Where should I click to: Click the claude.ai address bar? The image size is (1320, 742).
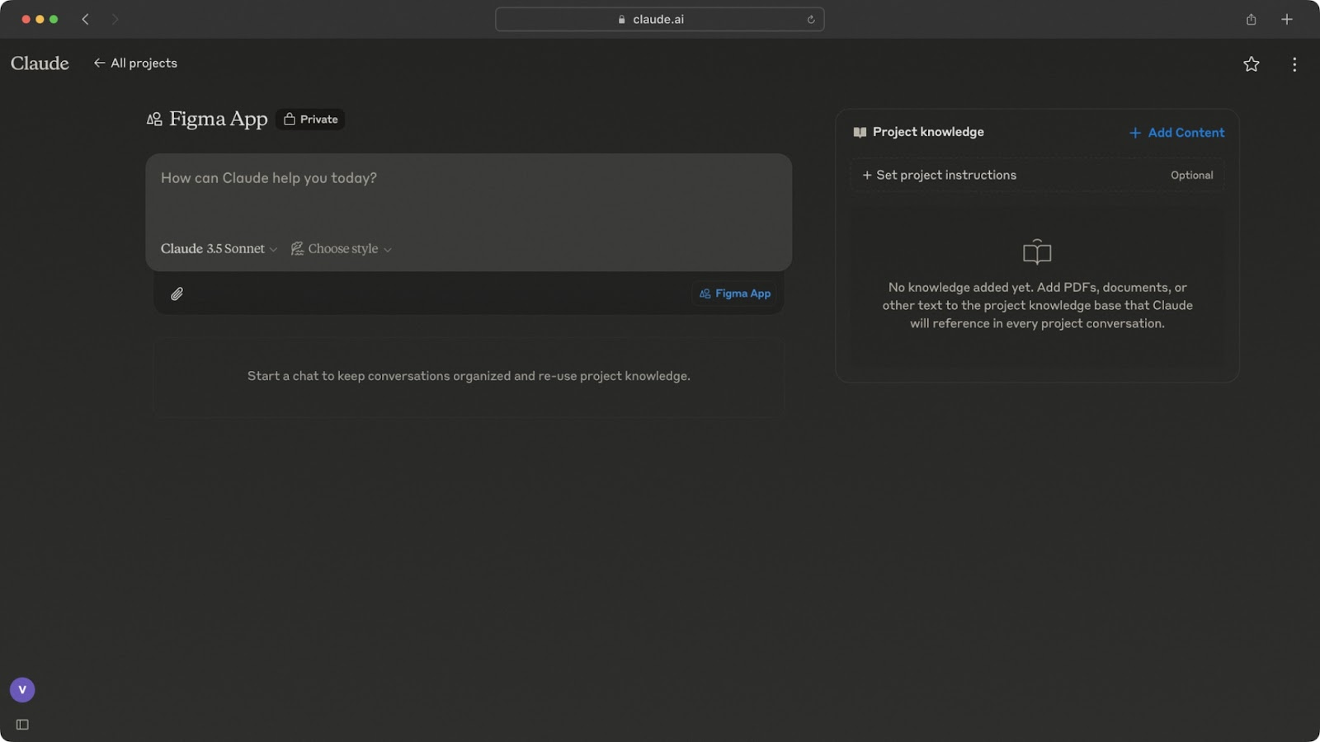coord(658,20)
